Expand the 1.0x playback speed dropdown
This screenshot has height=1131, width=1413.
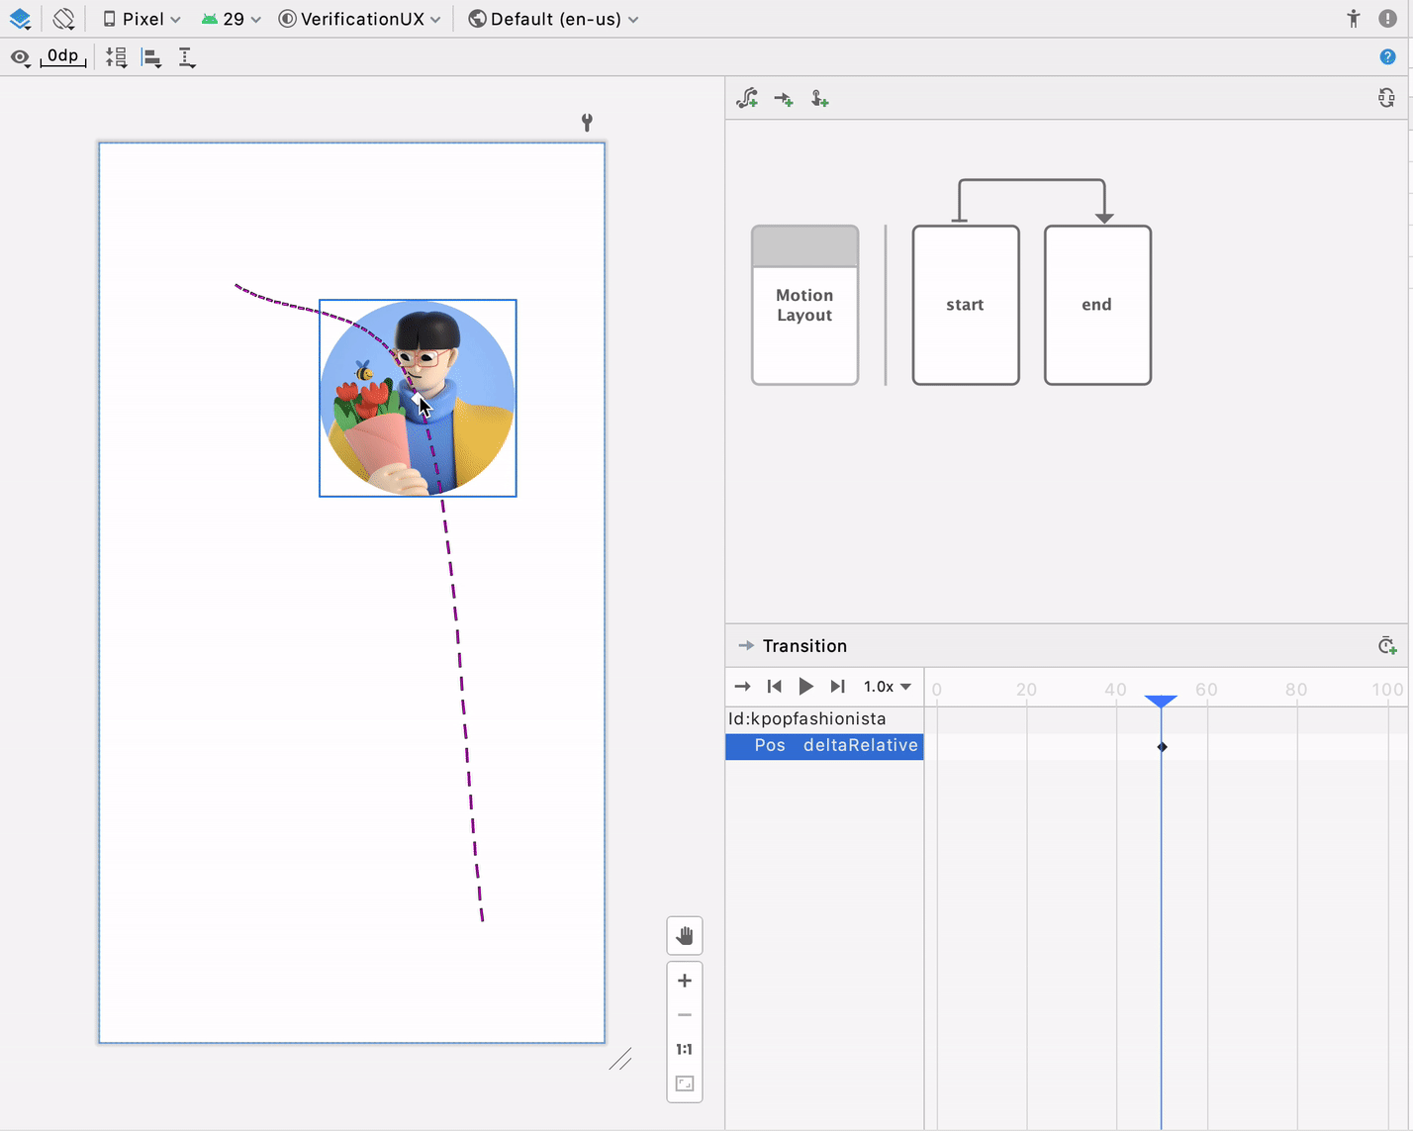point(887,687)
